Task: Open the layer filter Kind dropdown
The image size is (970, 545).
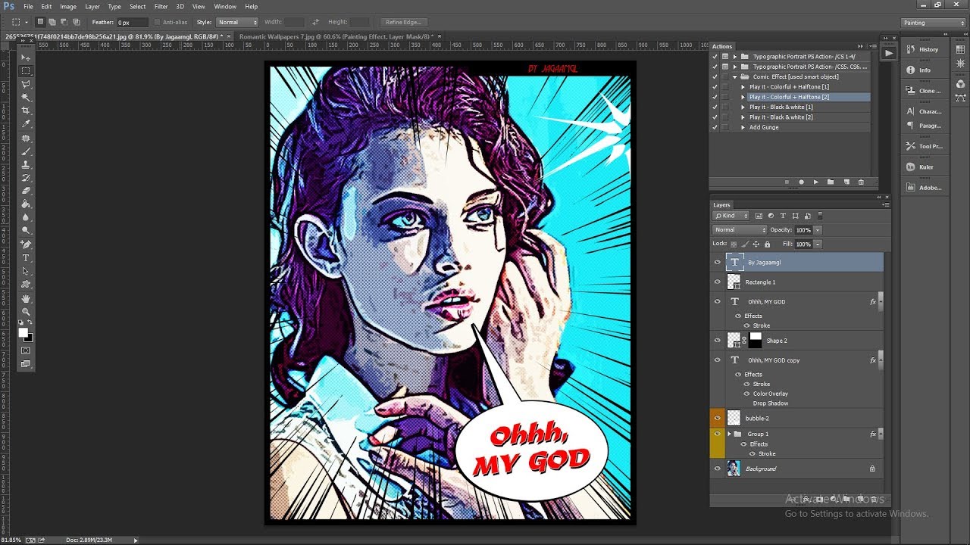Action: tap(731, 216)
